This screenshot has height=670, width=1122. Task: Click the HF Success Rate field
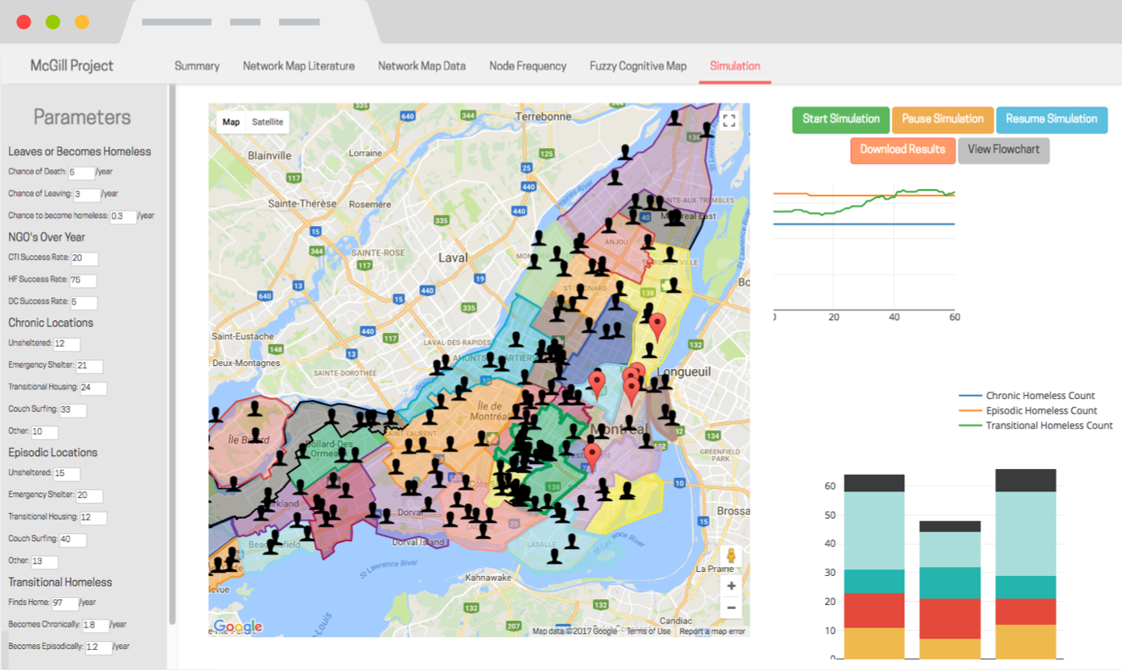coord(83,281)
